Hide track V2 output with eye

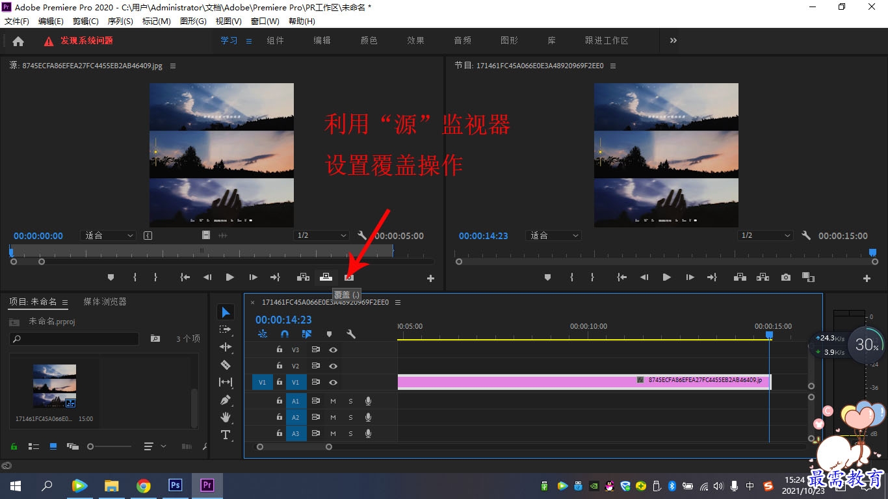pyautogui.click(x=333, y=366)
